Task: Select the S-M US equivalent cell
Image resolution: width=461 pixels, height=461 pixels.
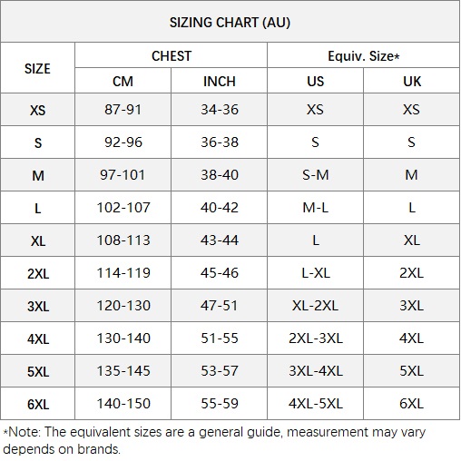Action: point(315,175)
